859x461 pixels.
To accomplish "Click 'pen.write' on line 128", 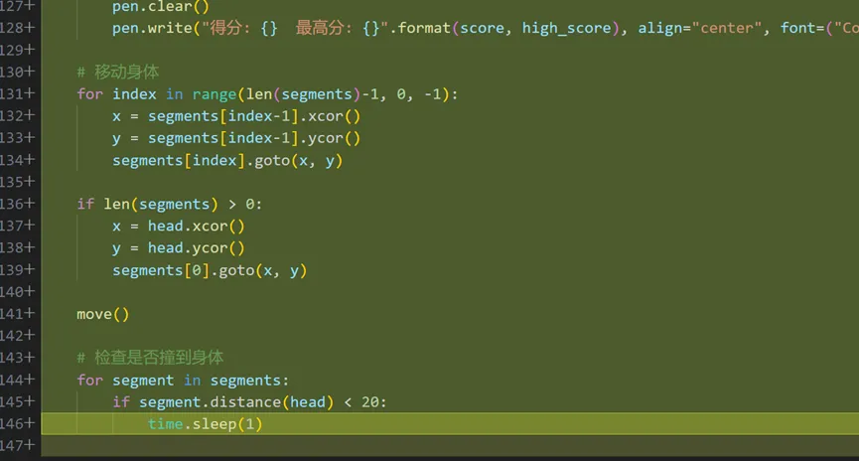I will pyautogui.click(x=152, y=28).
